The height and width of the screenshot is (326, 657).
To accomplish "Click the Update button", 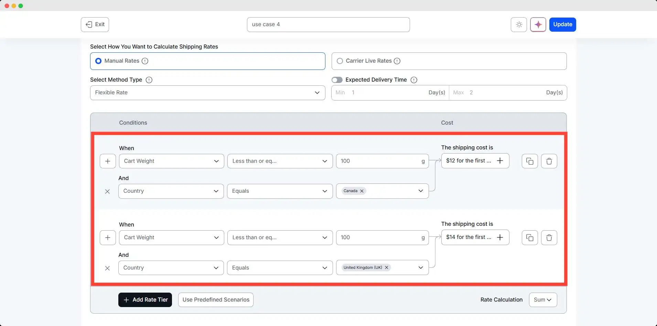I will (x=562, y=24).
